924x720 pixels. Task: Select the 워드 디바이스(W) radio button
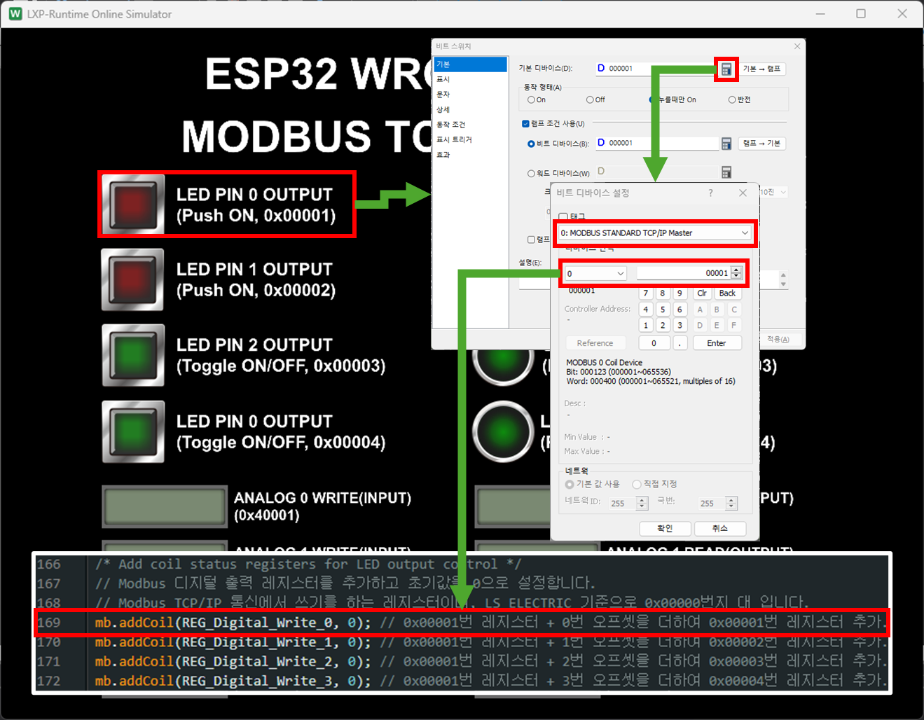pos(531,173)
